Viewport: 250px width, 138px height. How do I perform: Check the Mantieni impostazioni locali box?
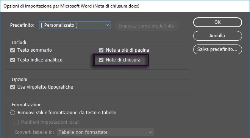click(16, 122)
